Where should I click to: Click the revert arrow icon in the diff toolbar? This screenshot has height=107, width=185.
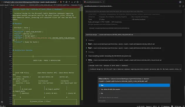coord(64,2)
